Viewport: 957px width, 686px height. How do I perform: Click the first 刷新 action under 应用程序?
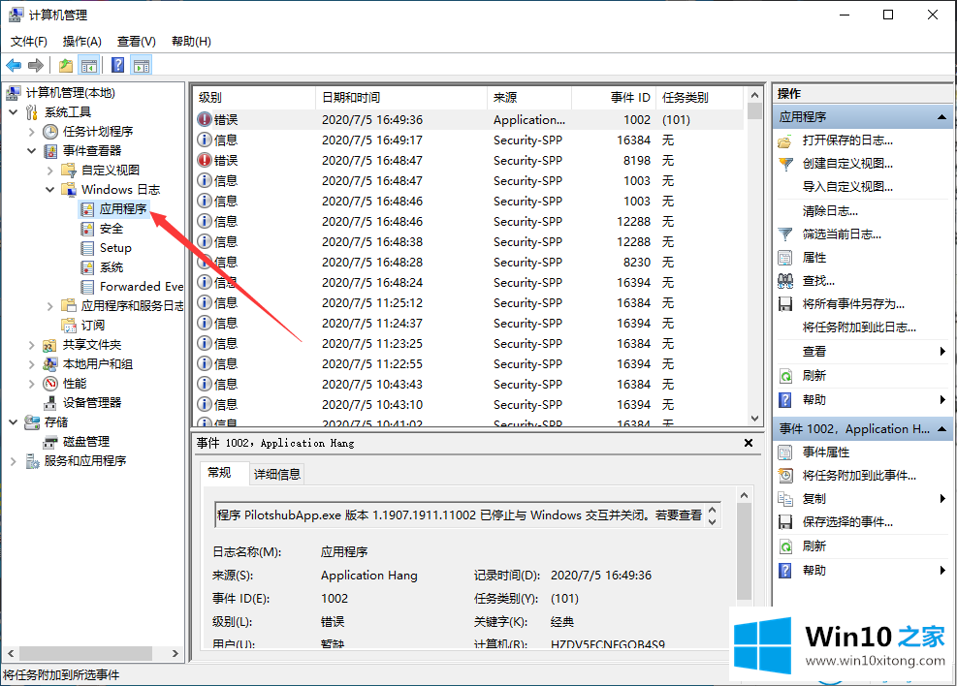click(813, 376)
